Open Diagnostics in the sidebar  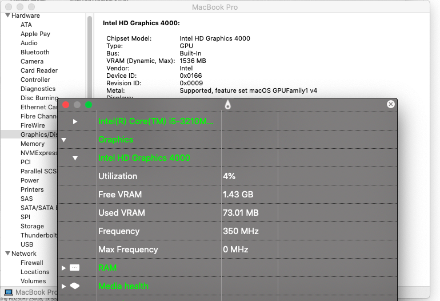[x=38, y=89]
